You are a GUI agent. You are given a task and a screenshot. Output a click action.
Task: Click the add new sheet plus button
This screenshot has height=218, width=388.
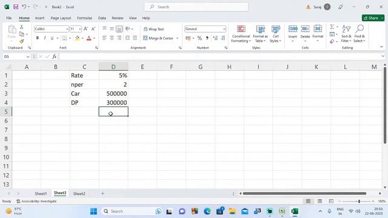[x=102, y=194]
